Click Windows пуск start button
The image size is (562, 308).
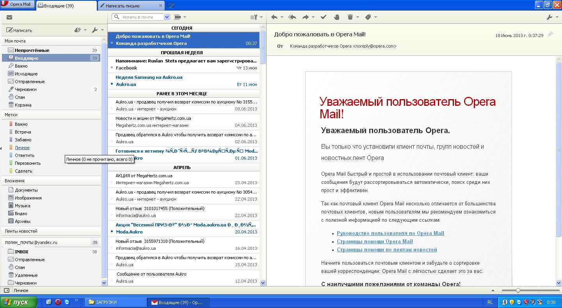pyautogui.click(x=18, y=302)
